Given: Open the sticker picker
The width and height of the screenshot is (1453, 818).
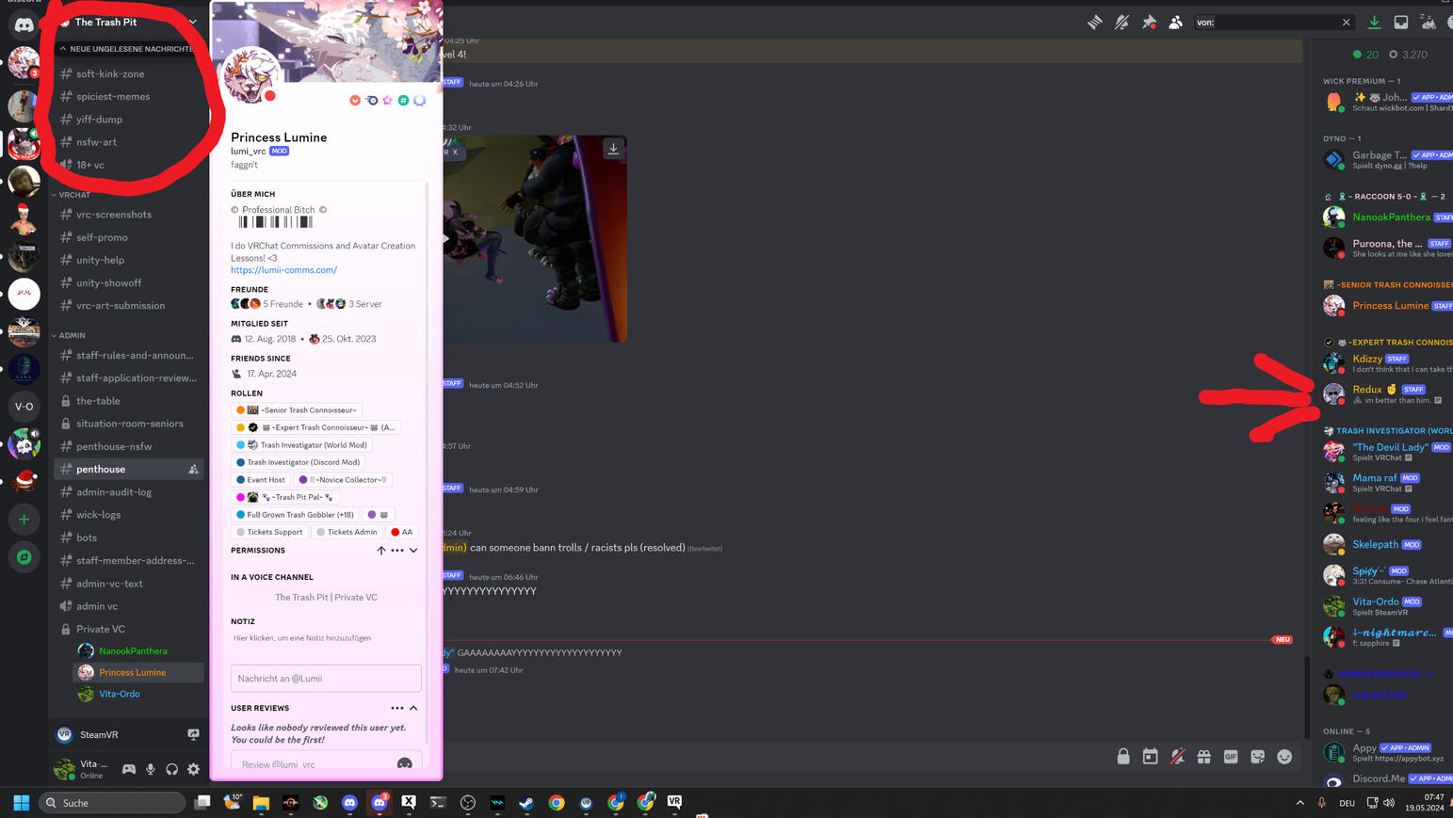Looking at the screenshot, I should pos(1258,757).
